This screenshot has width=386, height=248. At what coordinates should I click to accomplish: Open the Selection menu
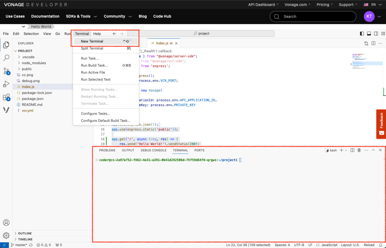pos(31,33)
